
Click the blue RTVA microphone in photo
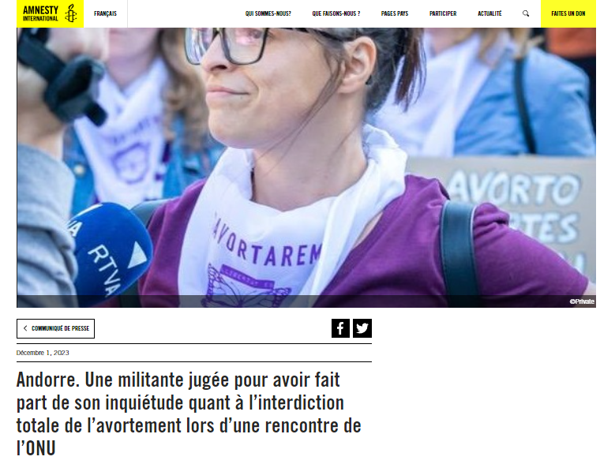click(x=110, y=251)
